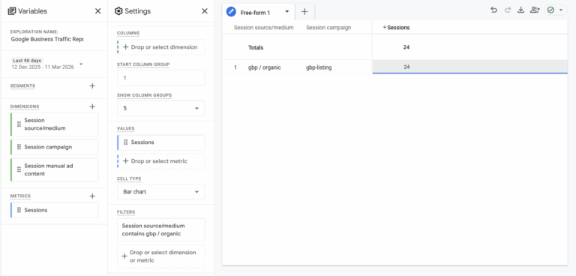The image size is (576, 276).
Task: Select Sessions chip under Values
Action: tap(161, 142)
